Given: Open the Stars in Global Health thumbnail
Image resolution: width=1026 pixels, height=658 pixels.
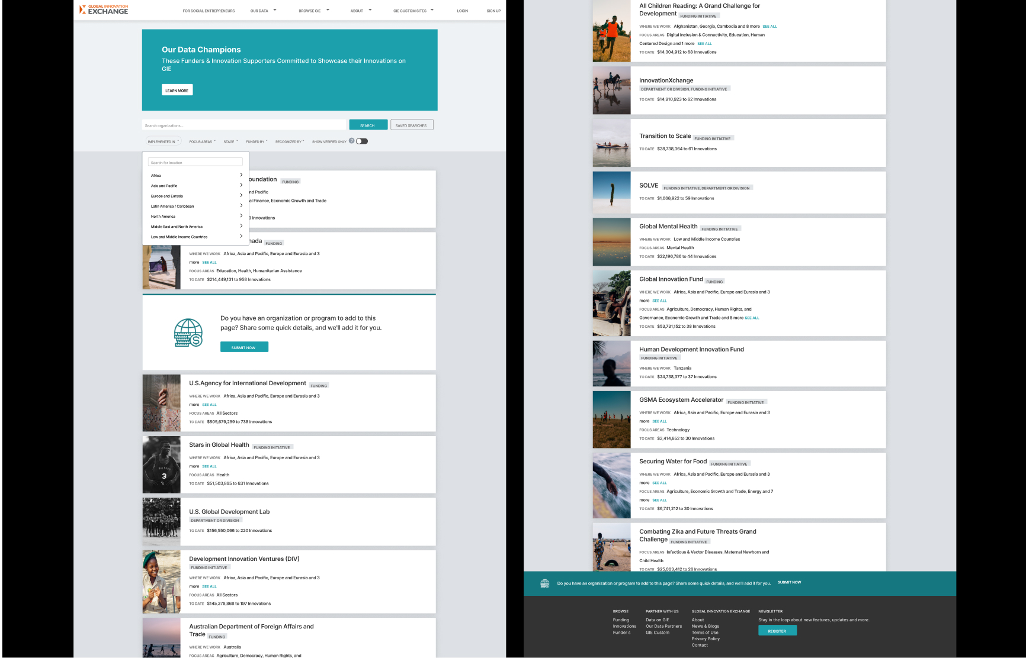Looking at the screenshot, I should [161, 465].
